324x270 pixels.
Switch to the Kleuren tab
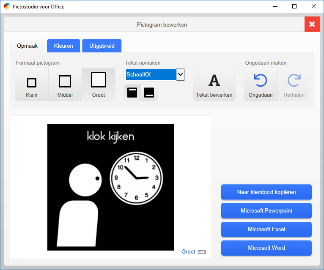point(63,46)
